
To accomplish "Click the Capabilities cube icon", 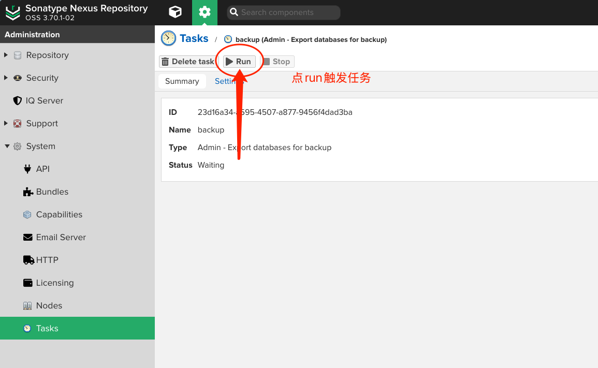I will (x=27, y=214).
